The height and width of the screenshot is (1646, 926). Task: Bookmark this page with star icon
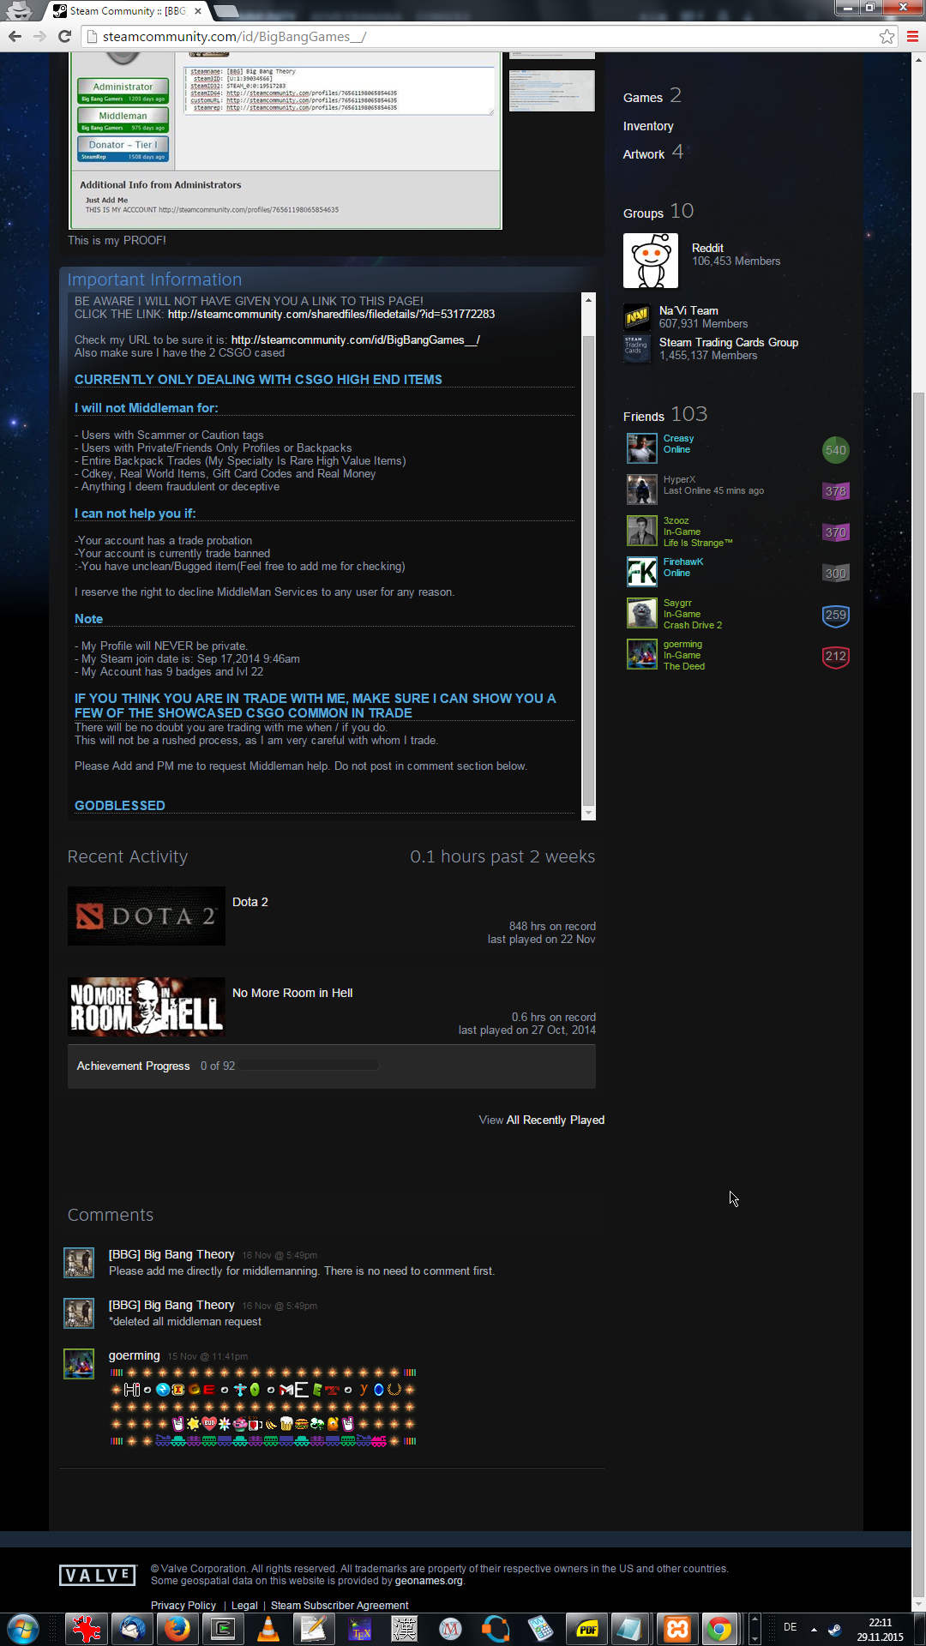[x=887, y=36]
